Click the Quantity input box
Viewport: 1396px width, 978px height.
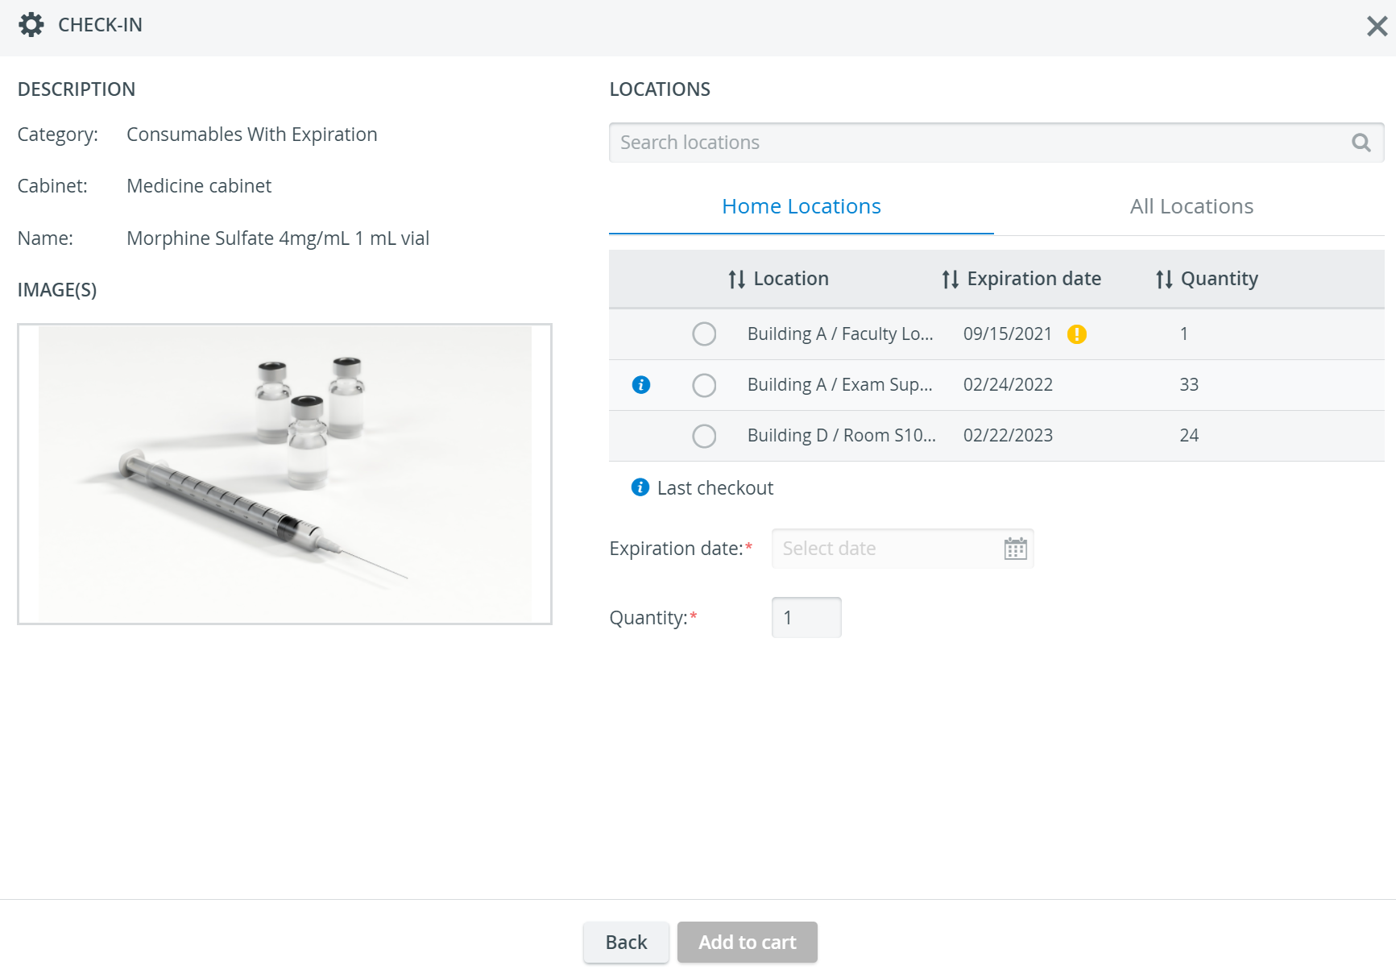tap(806, 618)
